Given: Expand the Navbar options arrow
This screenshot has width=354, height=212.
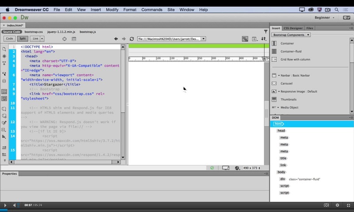Looking at the screenshot, I should pyautogui.click(x=279, y=76).
